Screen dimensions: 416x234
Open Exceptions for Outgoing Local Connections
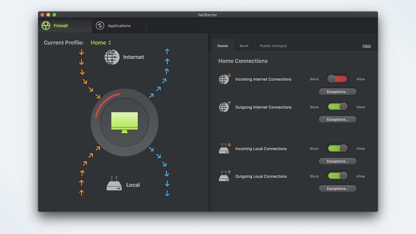[x=337, y=188]
